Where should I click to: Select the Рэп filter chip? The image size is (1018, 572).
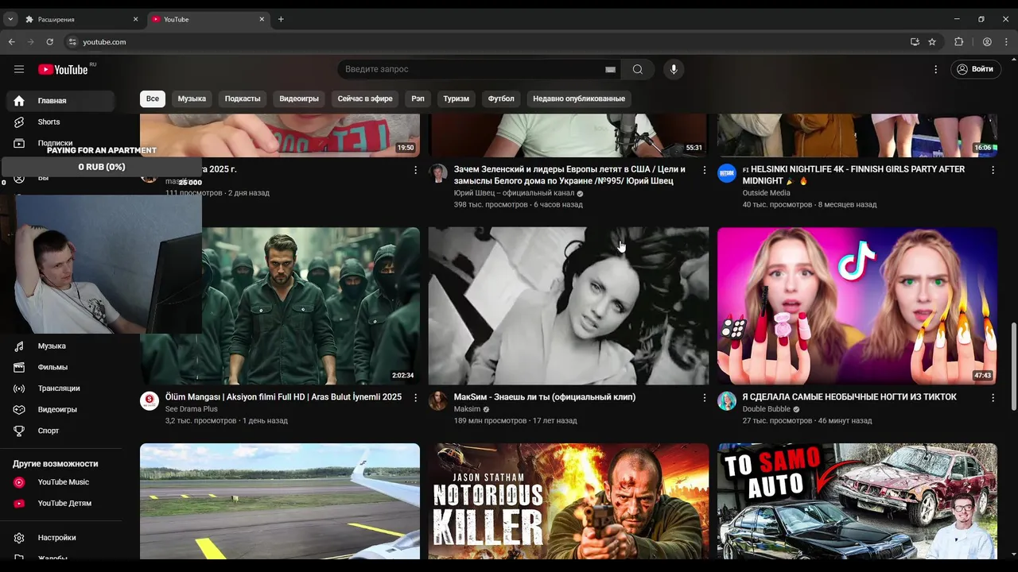point(418,99)
